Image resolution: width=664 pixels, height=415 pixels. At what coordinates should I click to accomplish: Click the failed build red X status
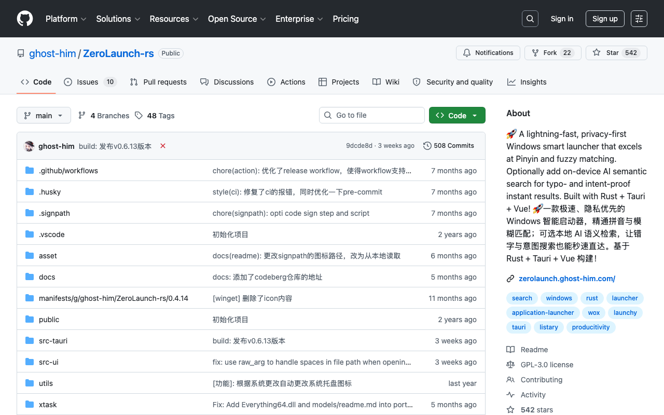point(163,146)
